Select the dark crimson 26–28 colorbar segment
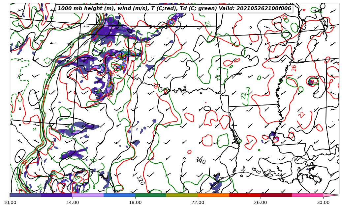 276,195
